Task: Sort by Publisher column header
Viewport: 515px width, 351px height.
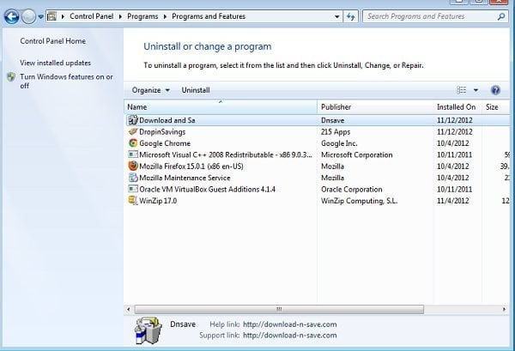Action: pos(375,107)
